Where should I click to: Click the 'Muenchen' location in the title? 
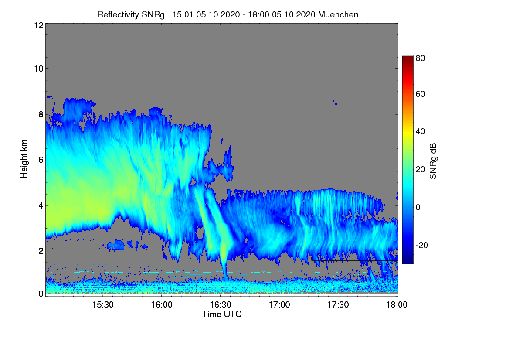338,14
